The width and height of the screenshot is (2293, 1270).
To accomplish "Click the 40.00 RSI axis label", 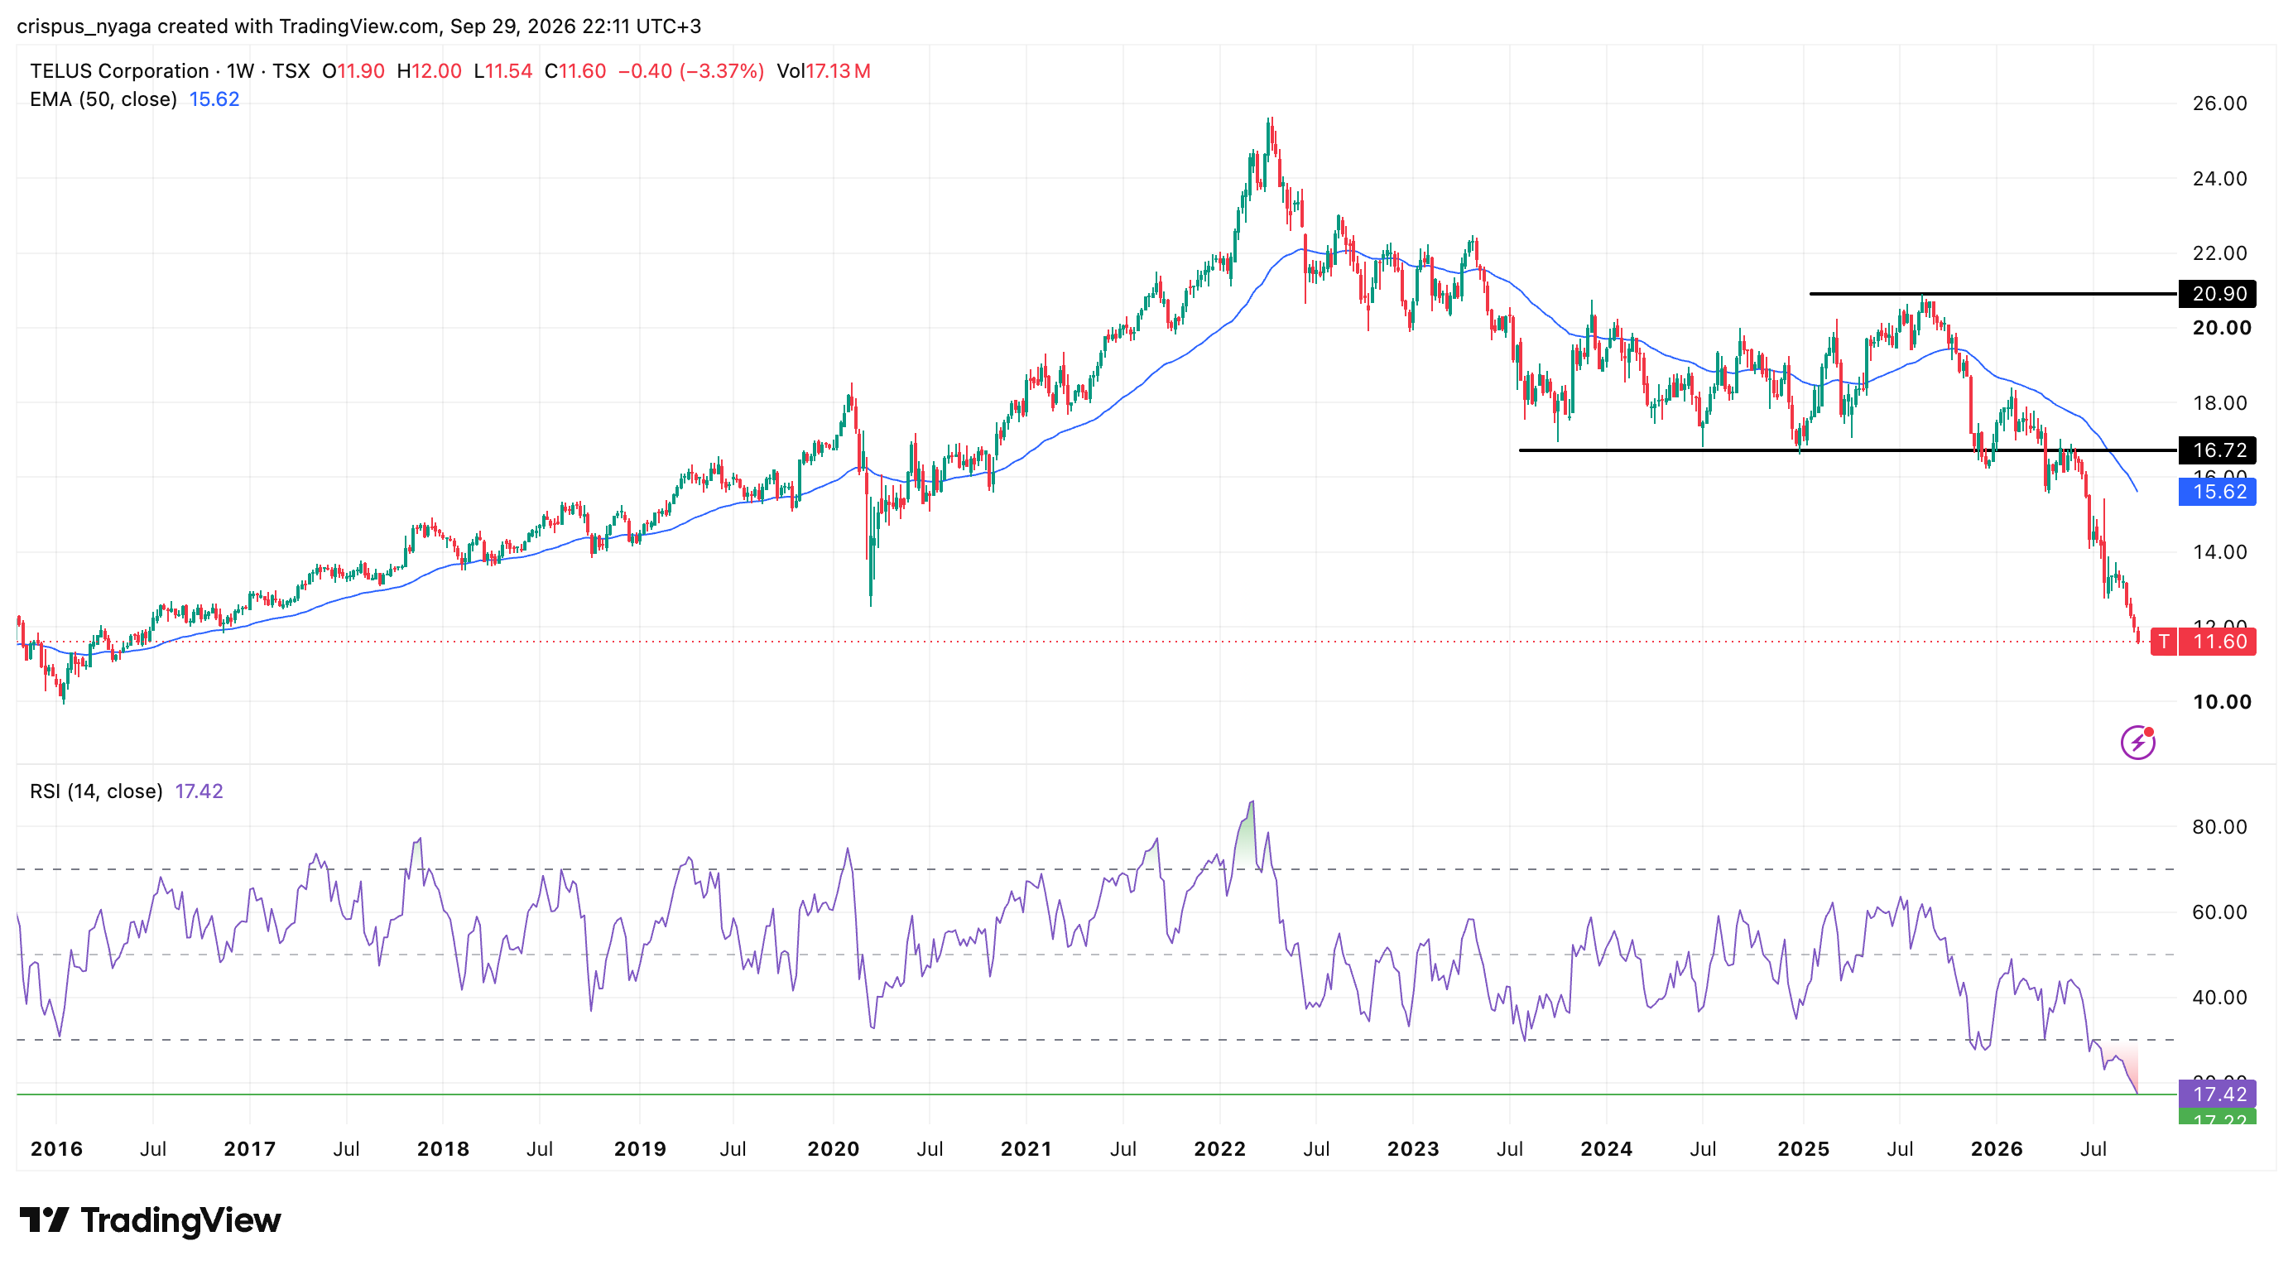I will coord(2219,998).
